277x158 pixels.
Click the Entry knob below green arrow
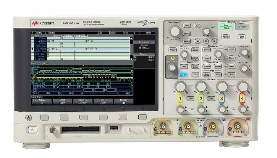pyautogui.click(x=171, y=68)
